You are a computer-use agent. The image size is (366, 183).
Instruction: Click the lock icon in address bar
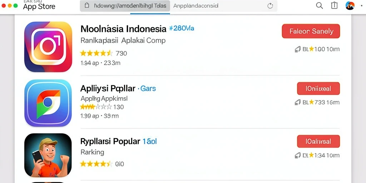(x=86, y=6)
